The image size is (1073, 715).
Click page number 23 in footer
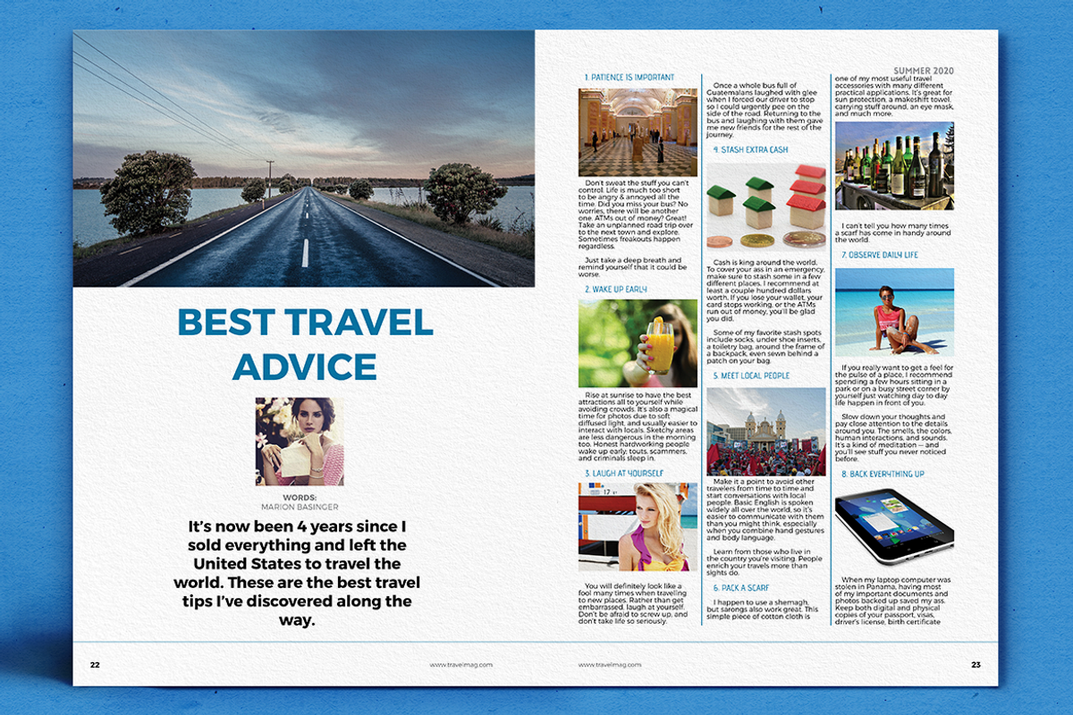pyautogui.click(x=976, y=664)
